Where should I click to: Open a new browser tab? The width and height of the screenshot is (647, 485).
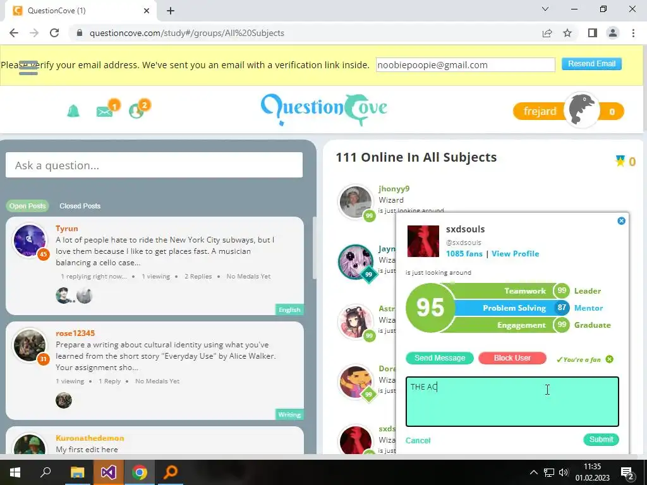pyautogui.click(x=171, y=11)
